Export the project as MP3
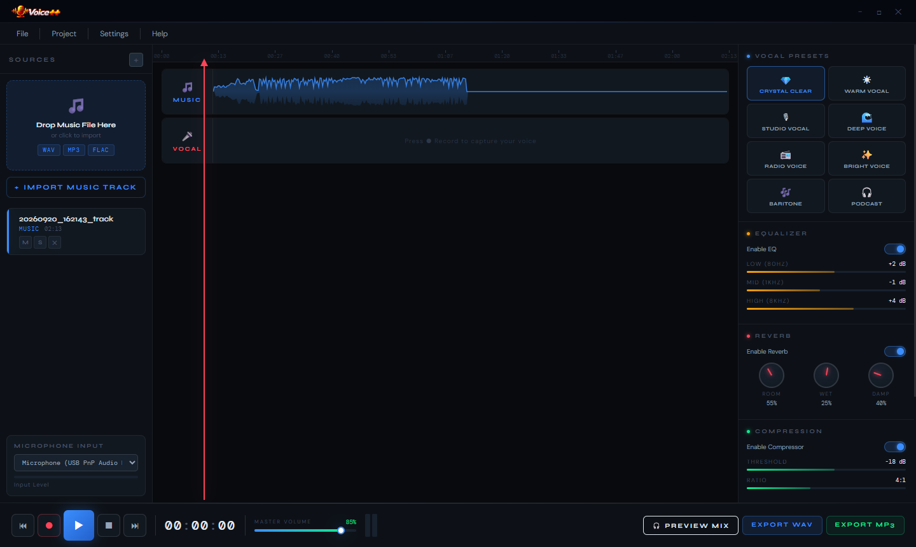Viewport: 916px width, 547px height. coord(865,525)
